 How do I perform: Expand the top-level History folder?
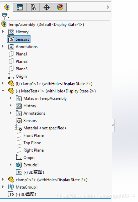[x=3, y=32]
